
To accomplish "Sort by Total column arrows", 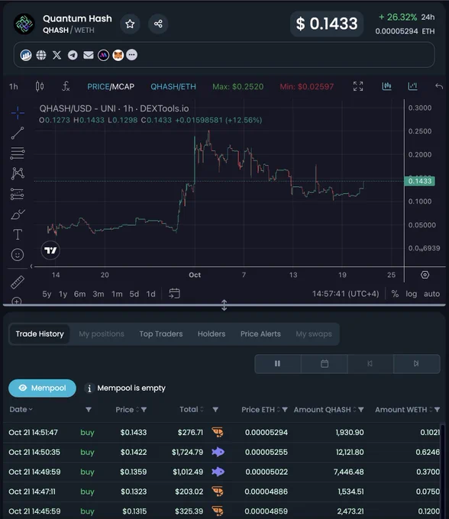I will (x=202, y=409).
